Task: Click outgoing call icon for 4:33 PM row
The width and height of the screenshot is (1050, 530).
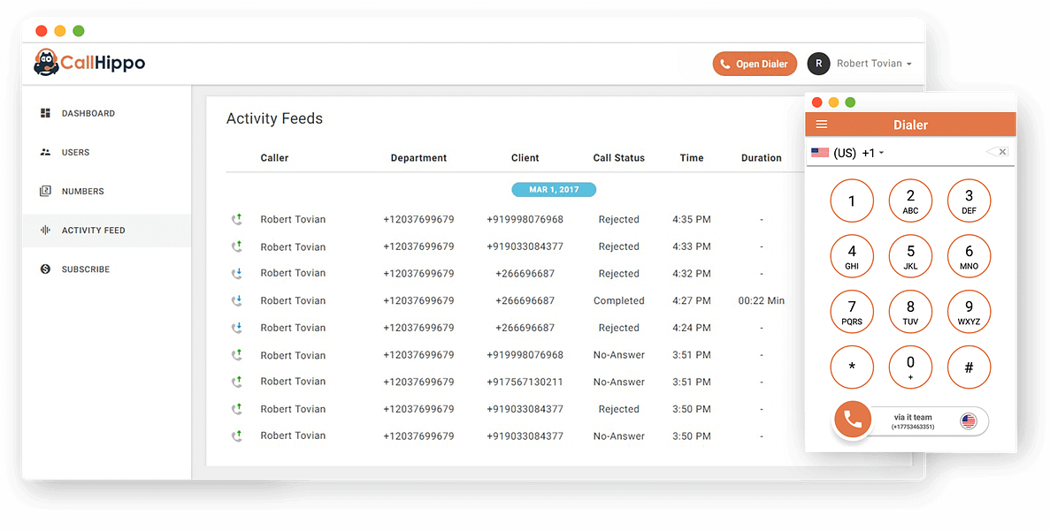Action: pos(237,246)
